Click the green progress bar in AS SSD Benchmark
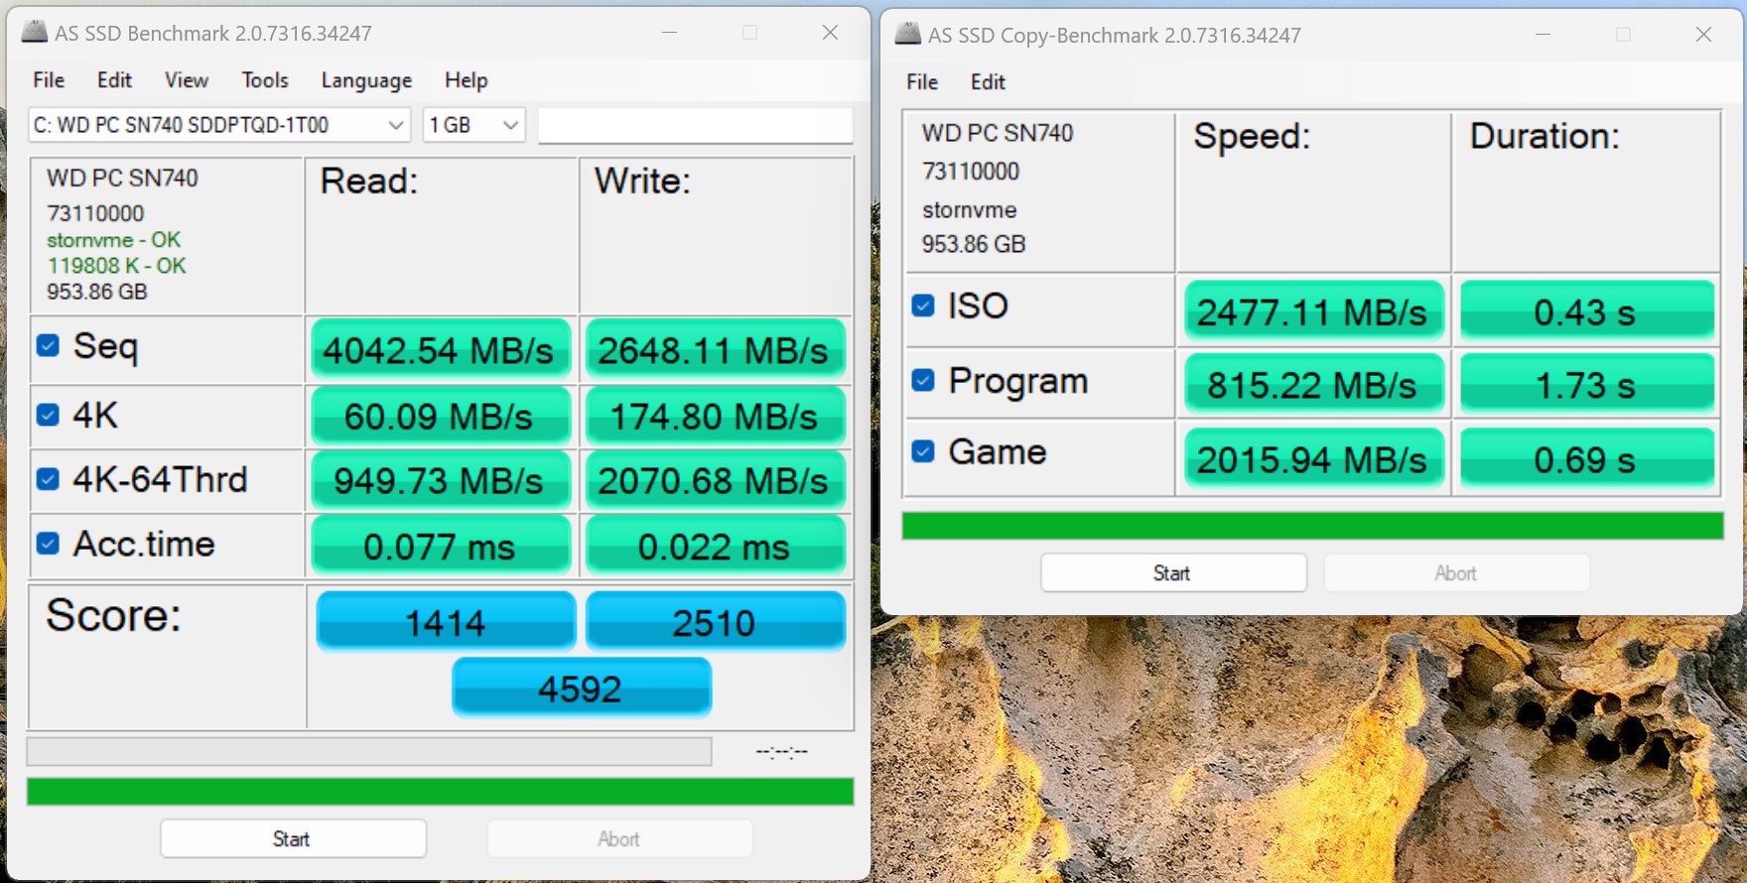Screen dimensions: 1747x883 coord(440,792)
